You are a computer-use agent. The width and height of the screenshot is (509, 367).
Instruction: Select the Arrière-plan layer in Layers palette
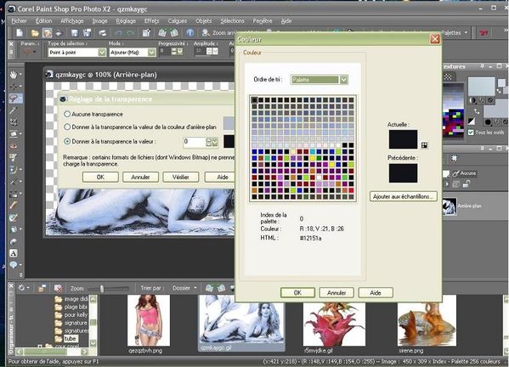pyautogui.click(x=475, y=206)
